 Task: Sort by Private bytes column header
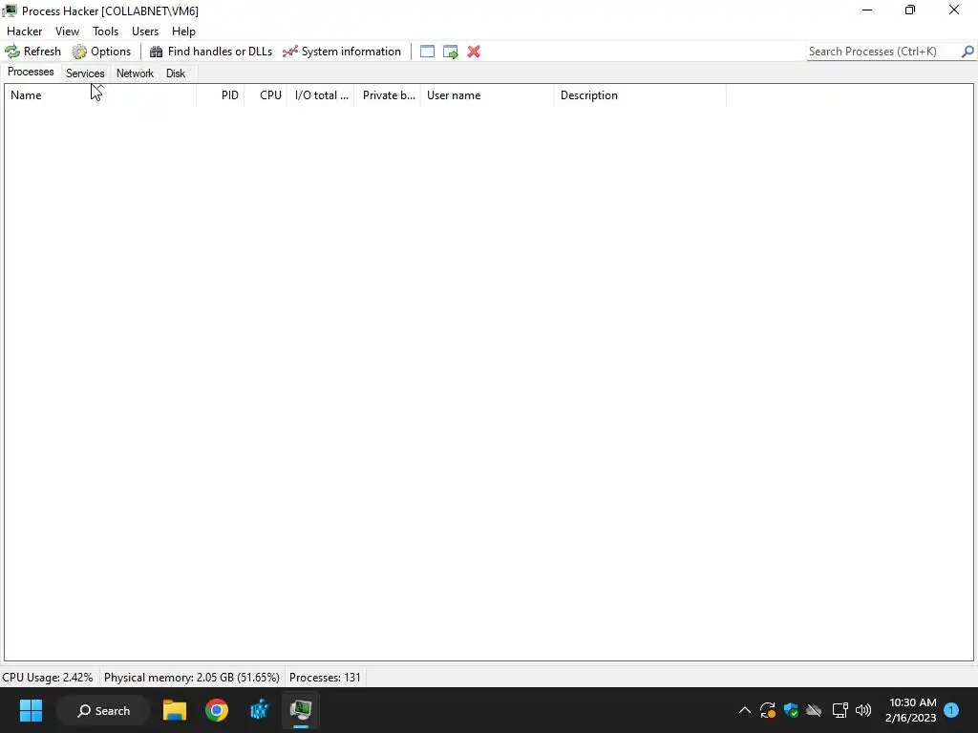click(x=388, y=95)
